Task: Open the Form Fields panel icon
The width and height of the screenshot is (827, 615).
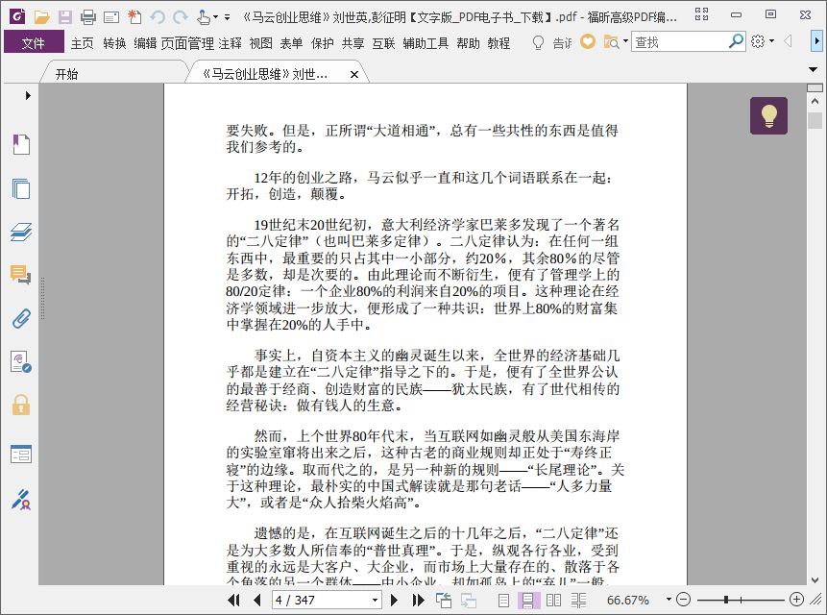Action: (x=21, y=454)
